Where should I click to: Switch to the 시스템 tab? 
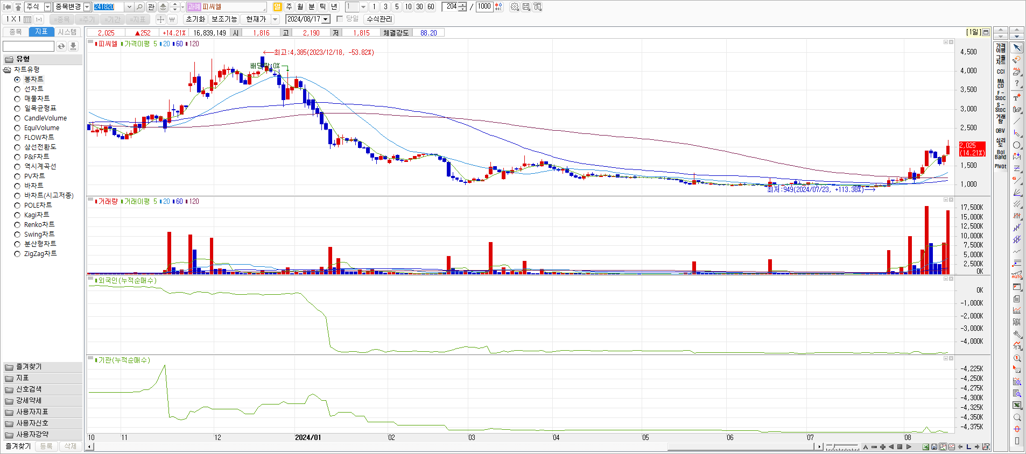[67, 32]
